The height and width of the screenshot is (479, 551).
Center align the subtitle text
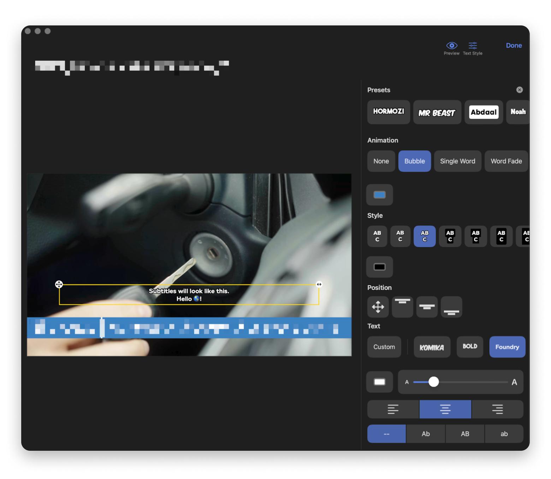point(445,409)
